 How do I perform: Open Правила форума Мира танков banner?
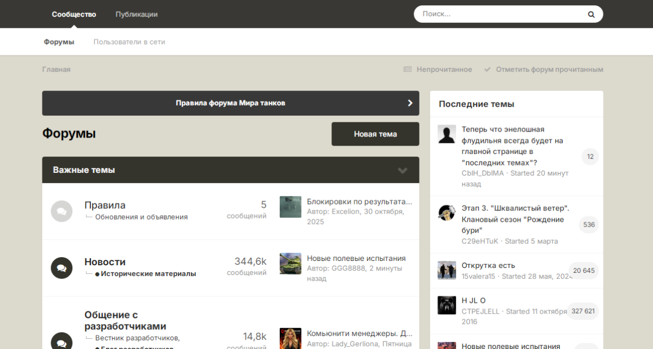[x=231, y=103]
